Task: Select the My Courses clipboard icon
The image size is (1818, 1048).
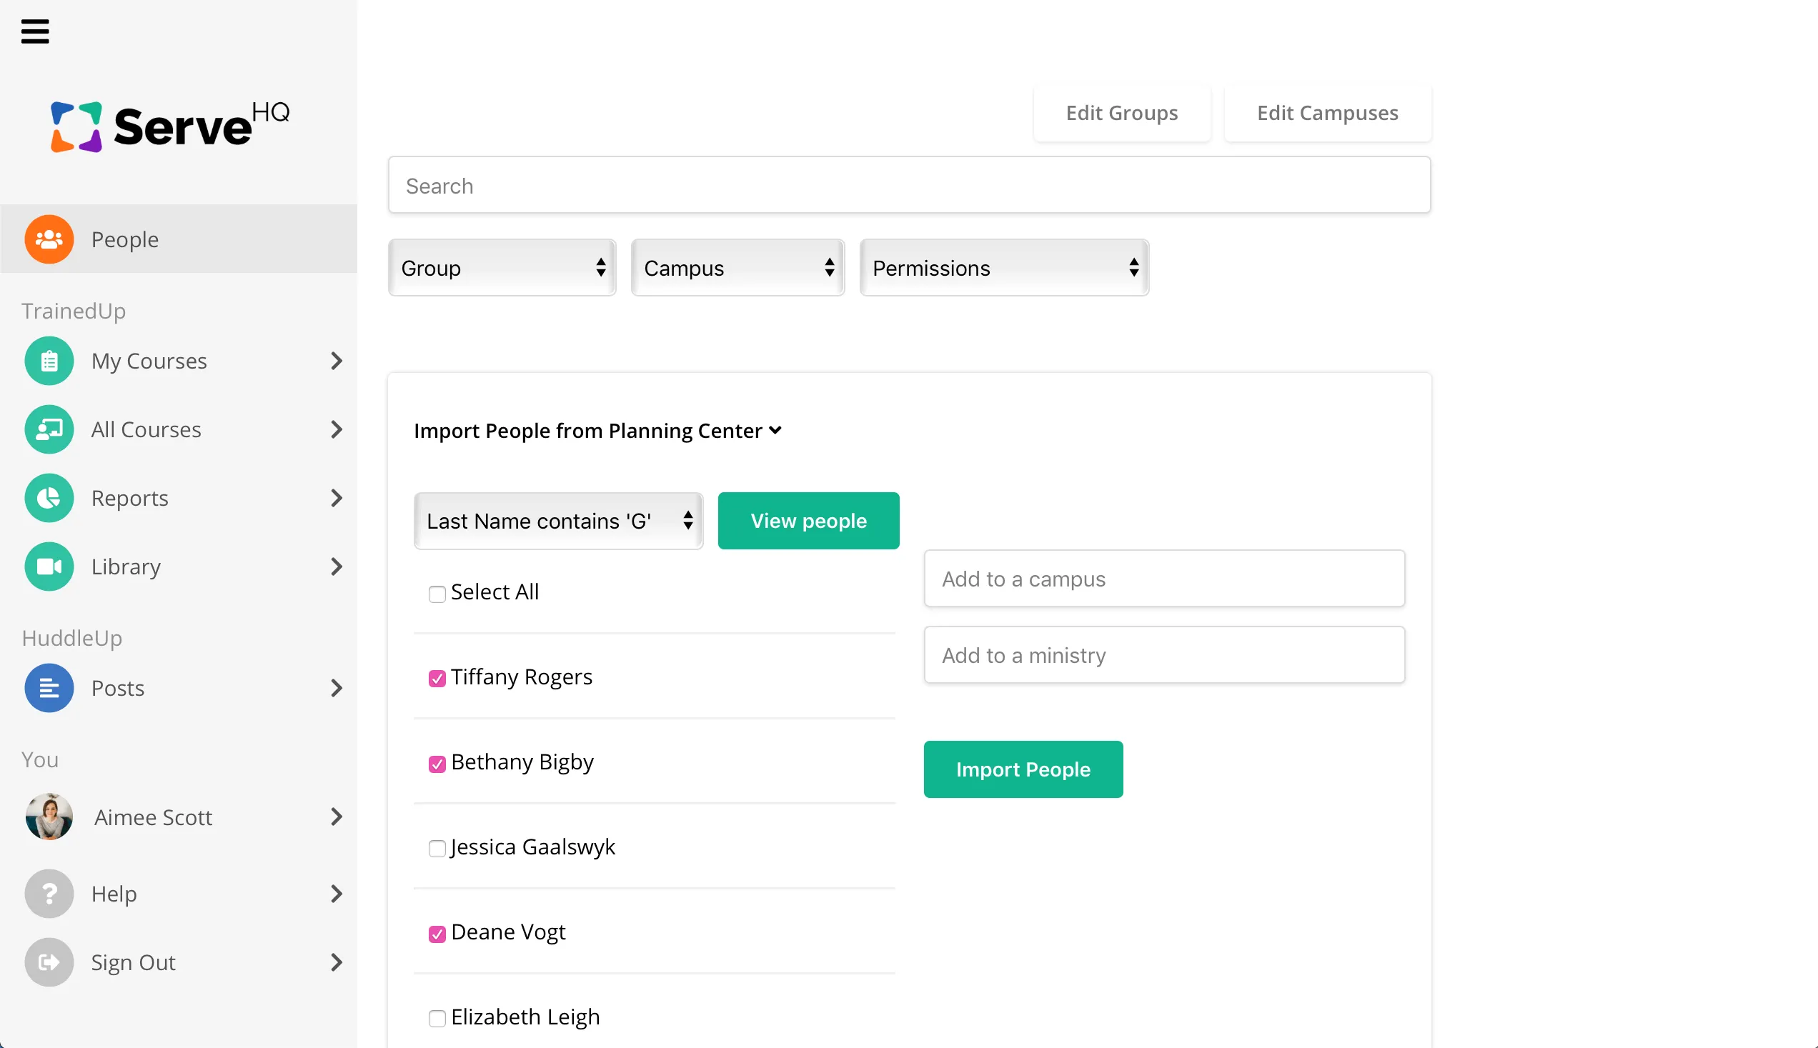Action: point(49,361)
